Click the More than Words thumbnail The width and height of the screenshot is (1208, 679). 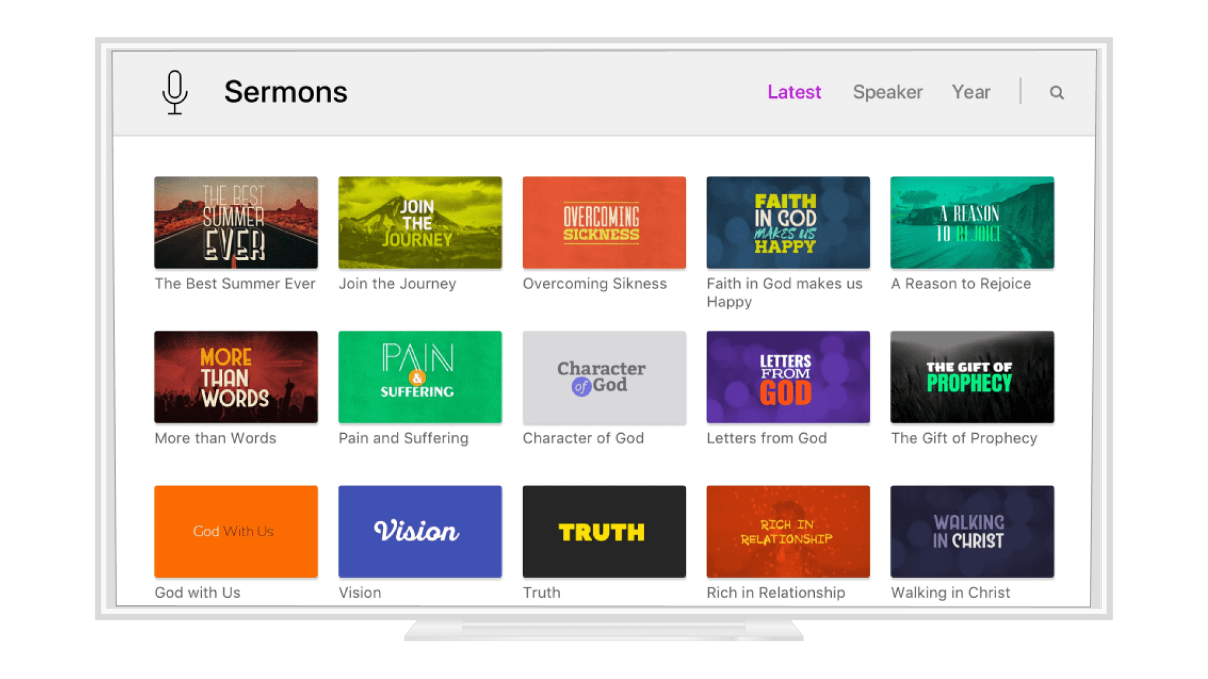[236, 377]
